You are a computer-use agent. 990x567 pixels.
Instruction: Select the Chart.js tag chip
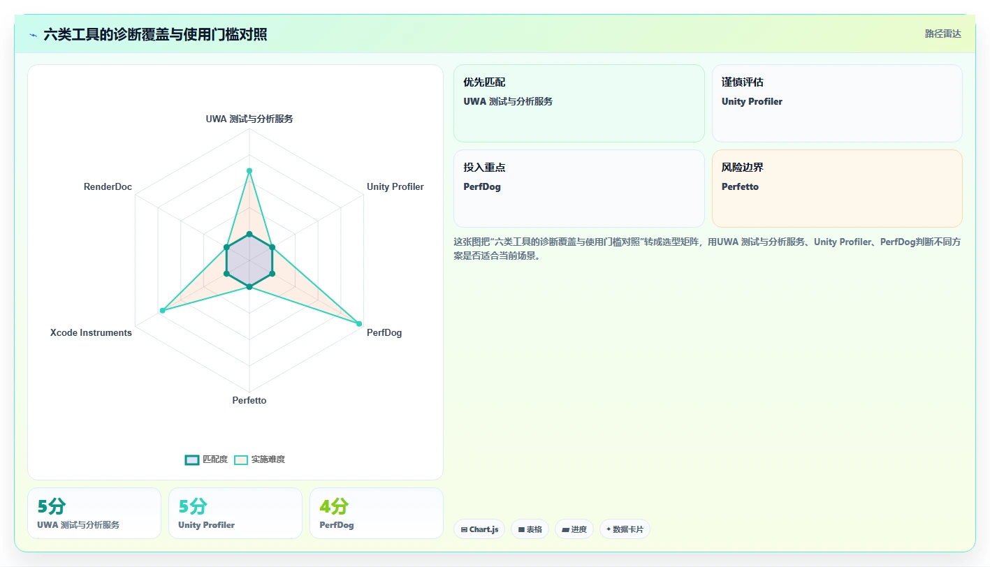[x=479, y=529]
